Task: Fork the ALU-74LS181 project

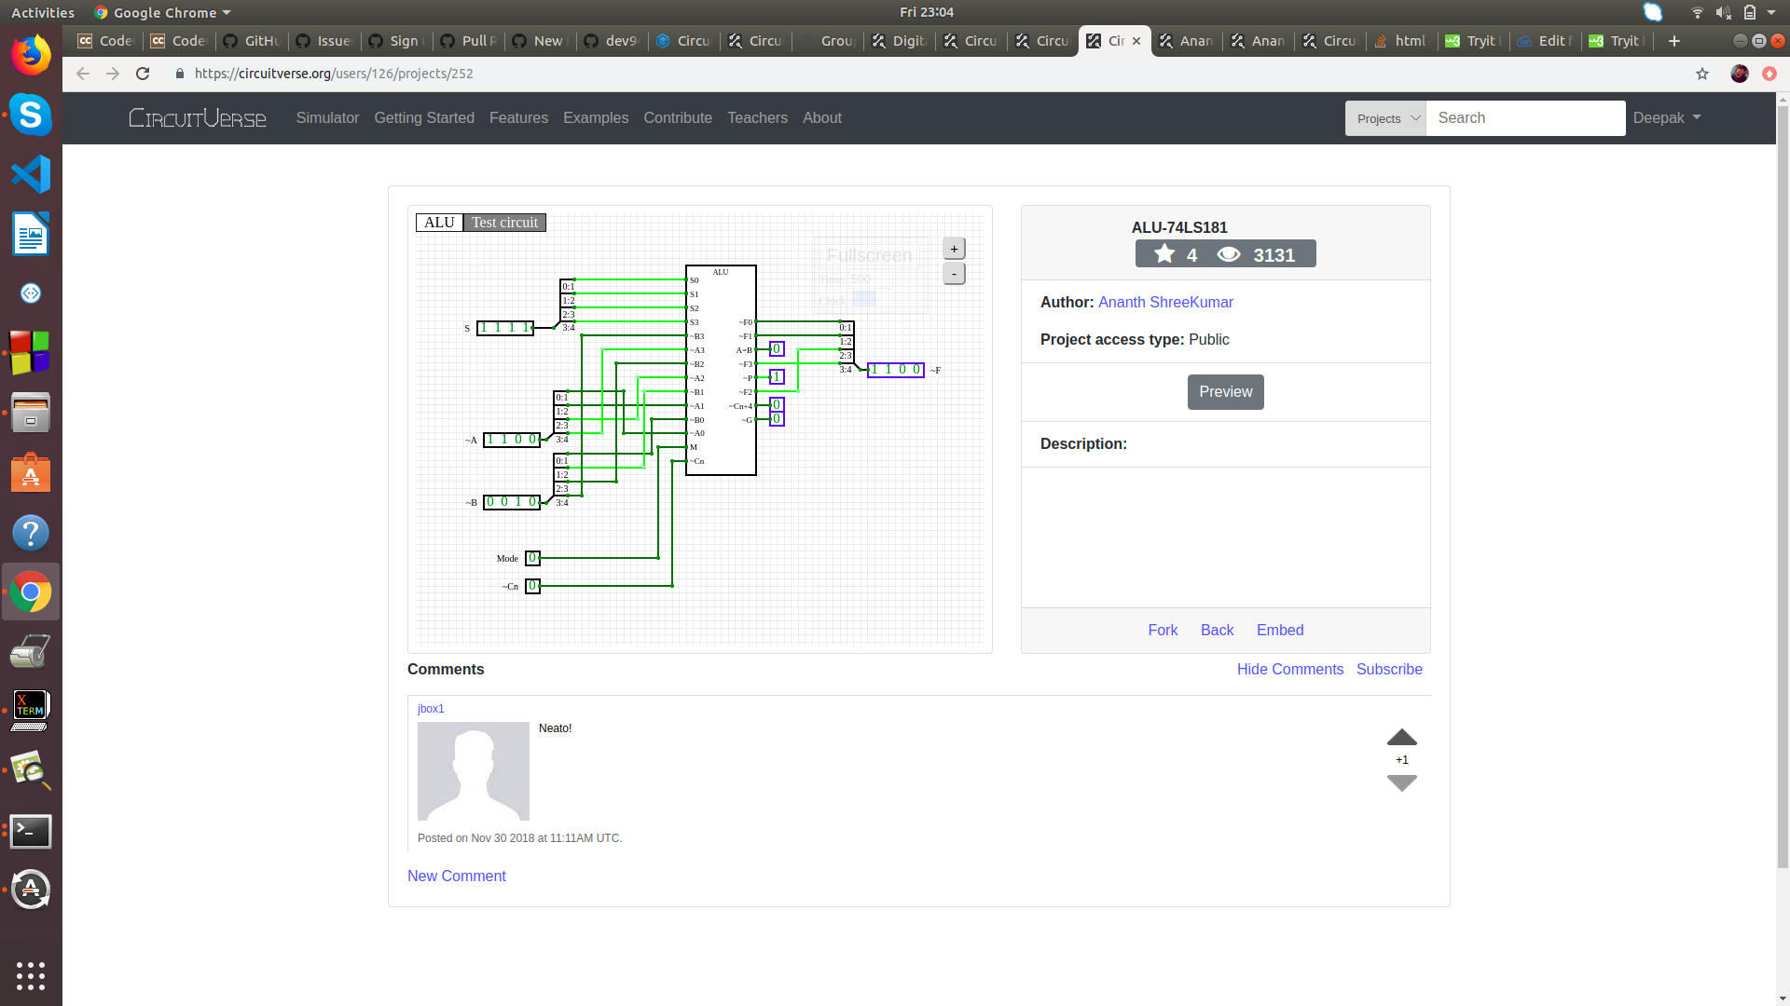Action: 1162,630
